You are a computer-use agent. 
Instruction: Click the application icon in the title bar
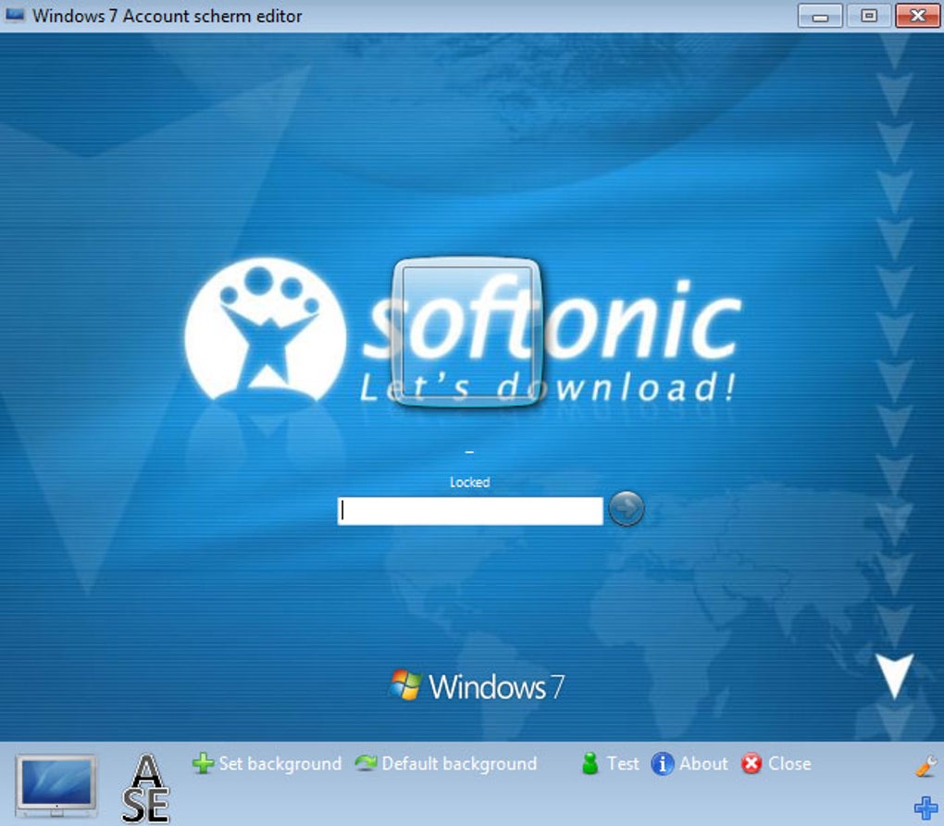coord(15,15)
